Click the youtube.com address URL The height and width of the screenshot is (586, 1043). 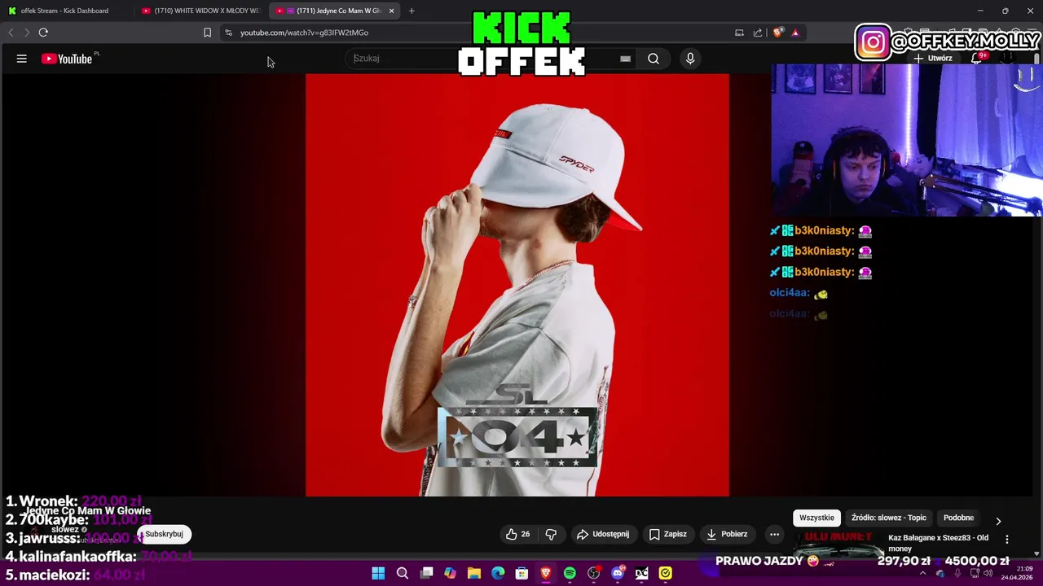[x=304, y=33]
